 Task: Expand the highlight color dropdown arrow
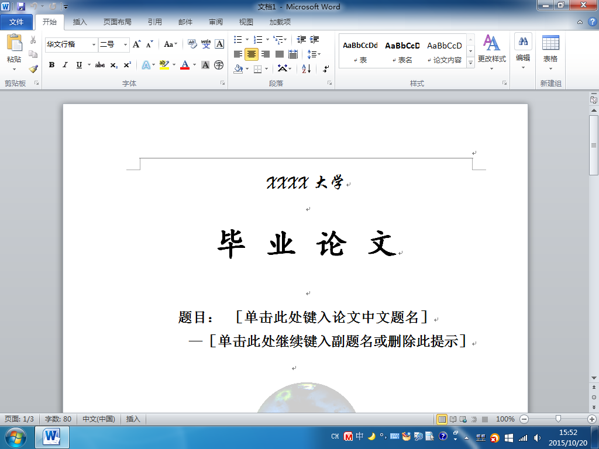click(x=174, y=65)
